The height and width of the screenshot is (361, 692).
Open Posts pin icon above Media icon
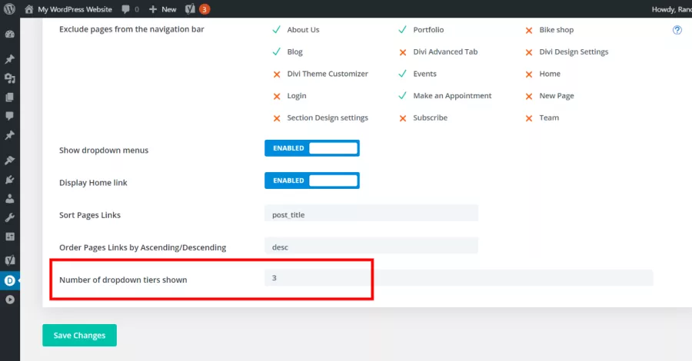point(10,58)
